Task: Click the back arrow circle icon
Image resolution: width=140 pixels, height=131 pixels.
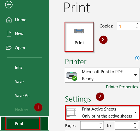Action: 9,4
